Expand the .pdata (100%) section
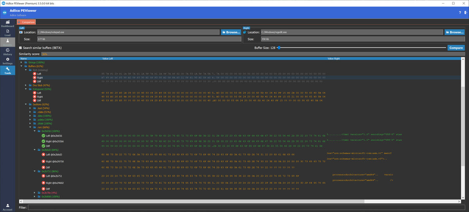The height and width of the screenshot is (212, 469). pyautogui.click(x=30, y=120)
